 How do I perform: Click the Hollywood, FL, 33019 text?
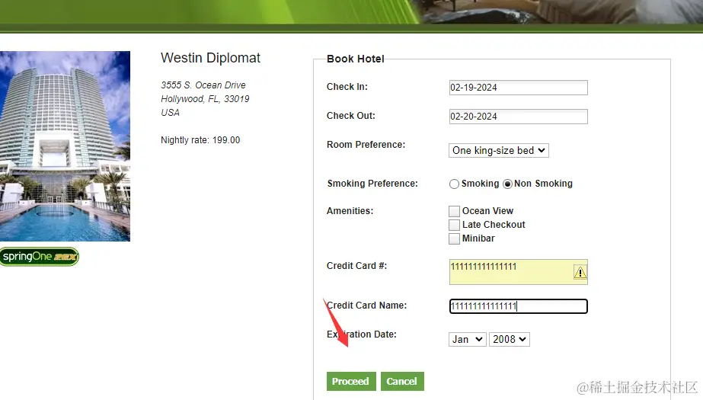[205, 98]
